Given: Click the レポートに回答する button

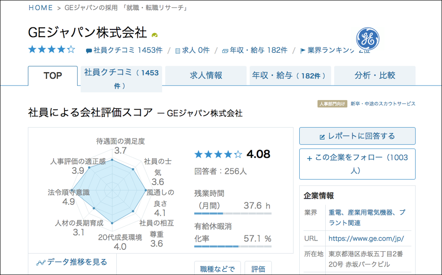Looking at the screenshot, I should point(357,136).
